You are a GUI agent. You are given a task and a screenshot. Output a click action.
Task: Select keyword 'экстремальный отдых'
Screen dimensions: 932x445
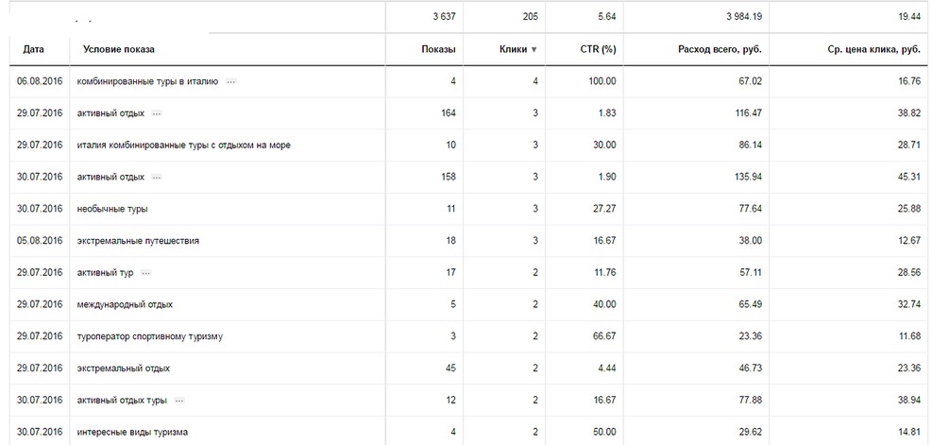(x=124, y=368)
